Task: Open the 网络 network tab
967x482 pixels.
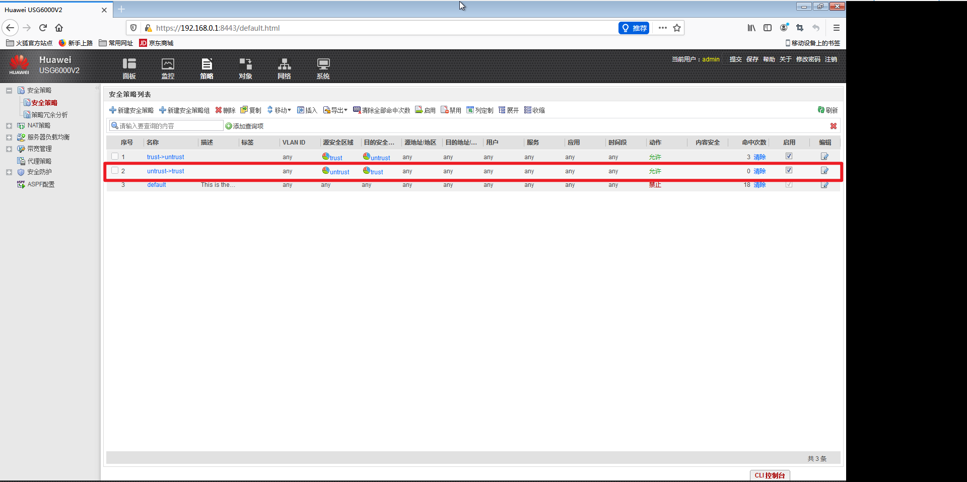Action: tap(284, 68)
